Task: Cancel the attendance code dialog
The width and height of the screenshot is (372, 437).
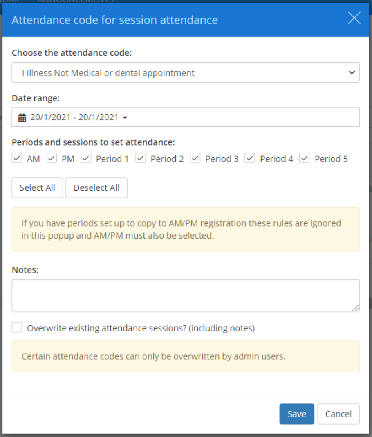Action: (338, 414)
